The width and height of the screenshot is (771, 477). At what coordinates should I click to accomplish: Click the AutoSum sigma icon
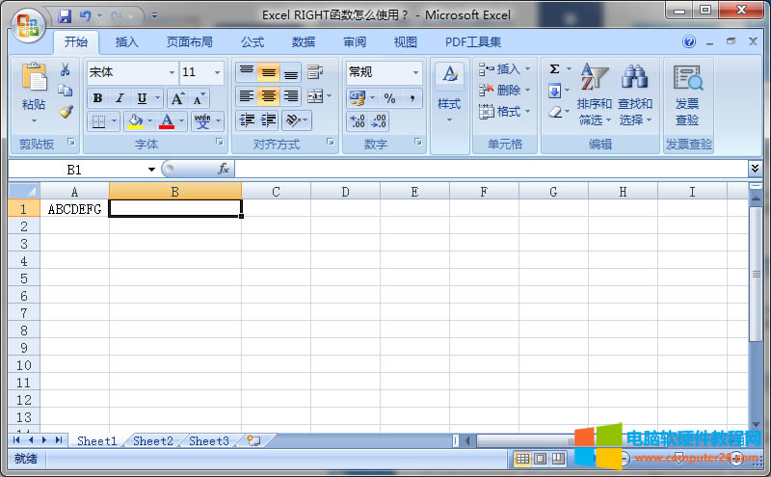click(555, 69)
